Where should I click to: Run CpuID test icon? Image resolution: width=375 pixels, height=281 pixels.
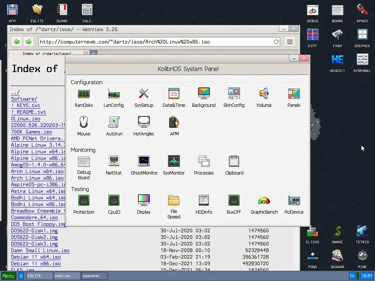(114, 200)
